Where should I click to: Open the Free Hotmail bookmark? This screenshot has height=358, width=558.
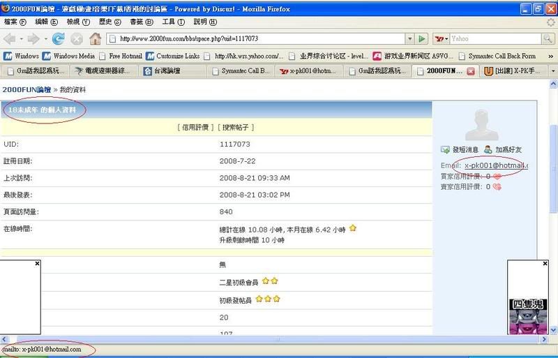tap(121, 57)
